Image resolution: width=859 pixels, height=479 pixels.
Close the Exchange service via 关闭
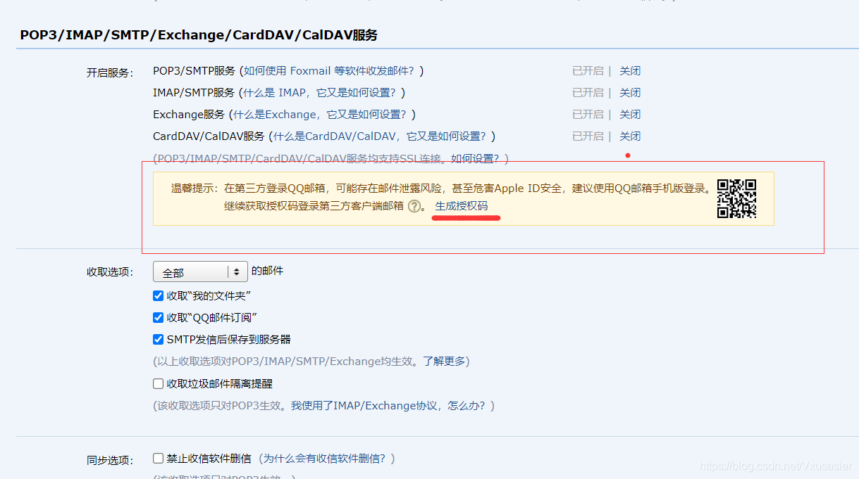point(630,115)
